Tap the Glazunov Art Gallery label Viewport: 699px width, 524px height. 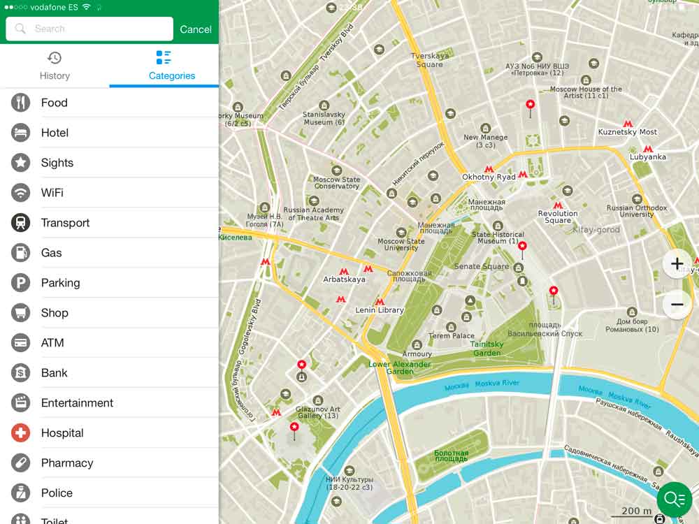point(318,412)
